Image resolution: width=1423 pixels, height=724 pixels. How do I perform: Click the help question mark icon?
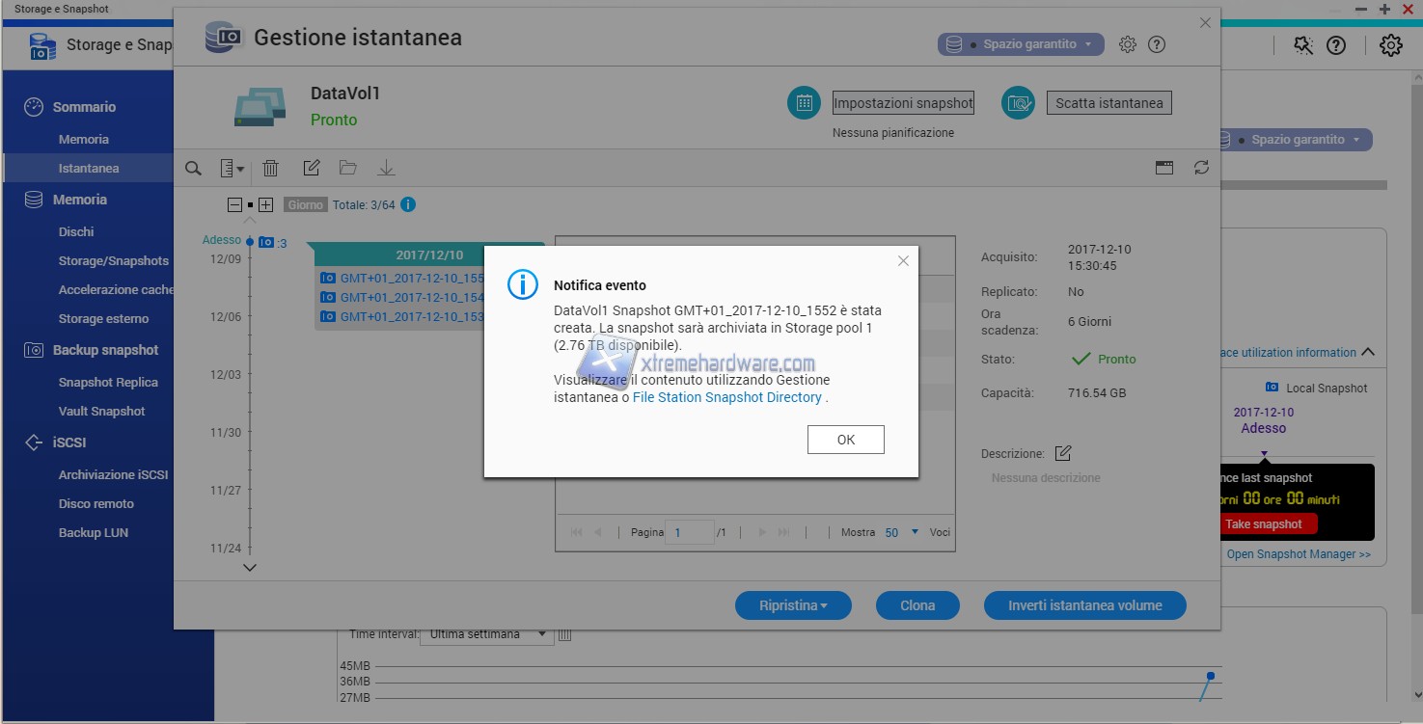1157,44
